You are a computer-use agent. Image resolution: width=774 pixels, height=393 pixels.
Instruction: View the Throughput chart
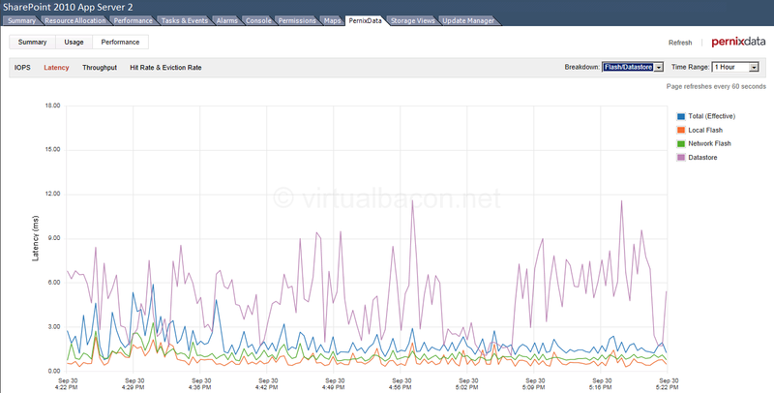pyautogui.click(x=100, y=68)
